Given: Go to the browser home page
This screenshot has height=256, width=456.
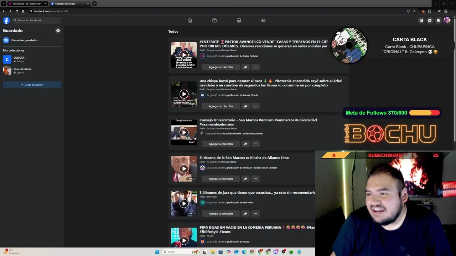Looking at the screenshot, I should pyautogui.click(x=23, y=11).
